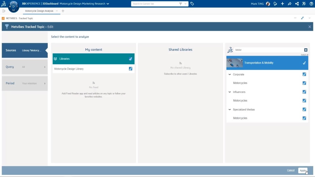The height and width of the screenshot is (177, 315).
Task: Open Motorcycle Design Analysis tab menu arrow
Action: pyautogui.click(x=57, y=11)
